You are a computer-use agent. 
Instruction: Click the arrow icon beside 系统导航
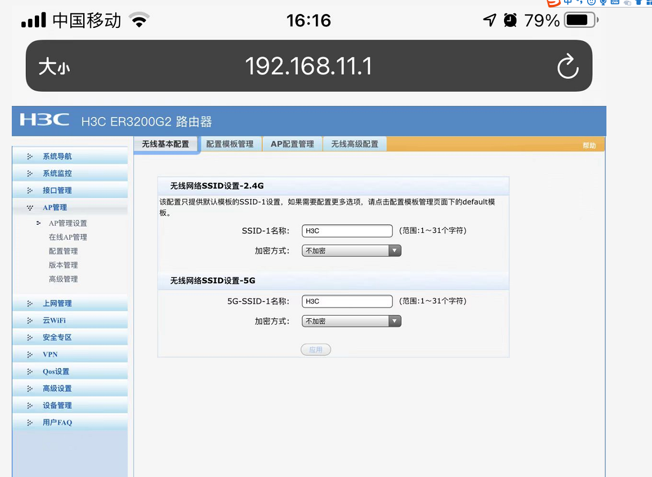point(29,157)
